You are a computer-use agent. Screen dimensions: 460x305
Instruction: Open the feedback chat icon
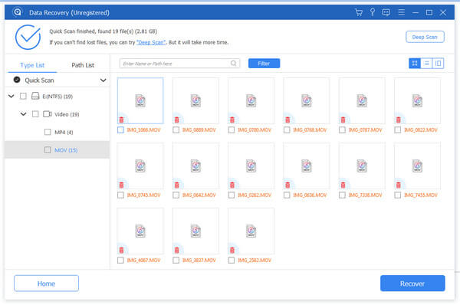[x=386, y=12]
